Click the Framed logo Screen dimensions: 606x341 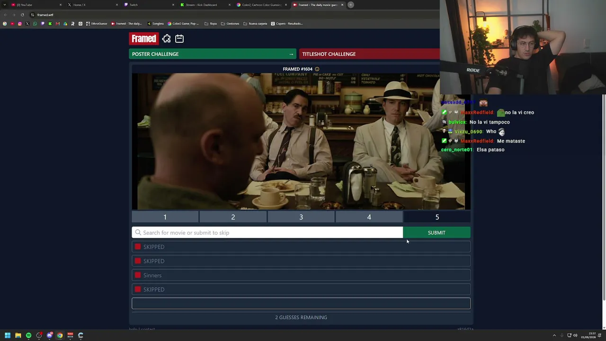tap(143, 39)
